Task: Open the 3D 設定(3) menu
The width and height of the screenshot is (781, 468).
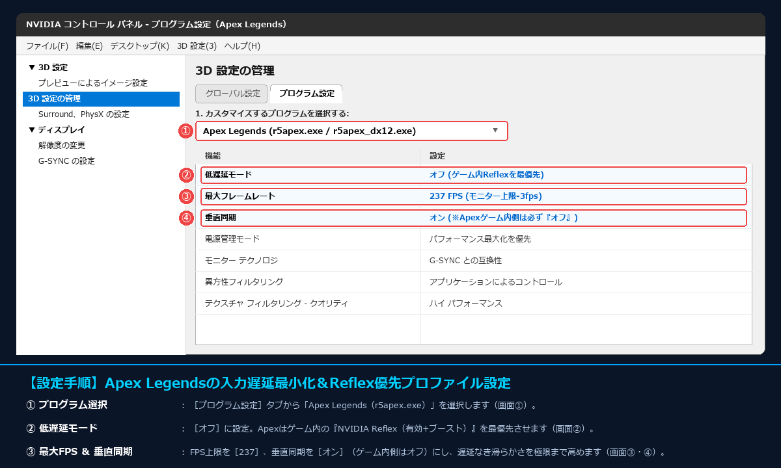Action: [197, 46]
